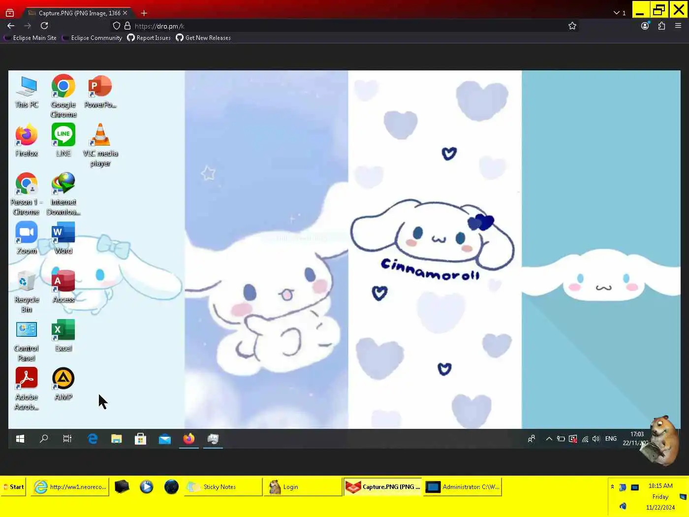This screenshot has height=517, width=689.
Task: Open Report Issues bookmark
Action: [149, 38]
